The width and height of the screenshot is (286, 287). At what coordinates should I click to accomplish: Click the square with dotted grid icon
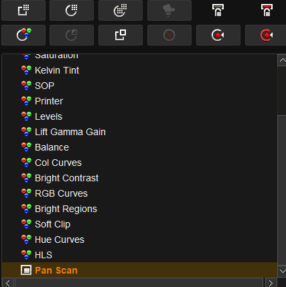[23, 10]
